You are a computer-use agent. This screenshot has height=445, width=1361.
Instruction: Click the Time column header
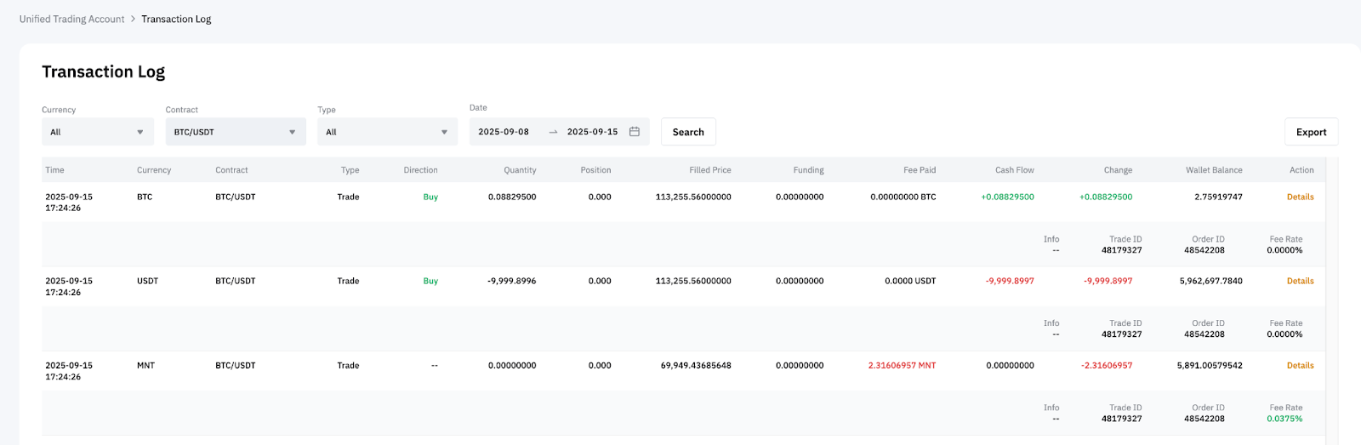[x=54, y=170]
